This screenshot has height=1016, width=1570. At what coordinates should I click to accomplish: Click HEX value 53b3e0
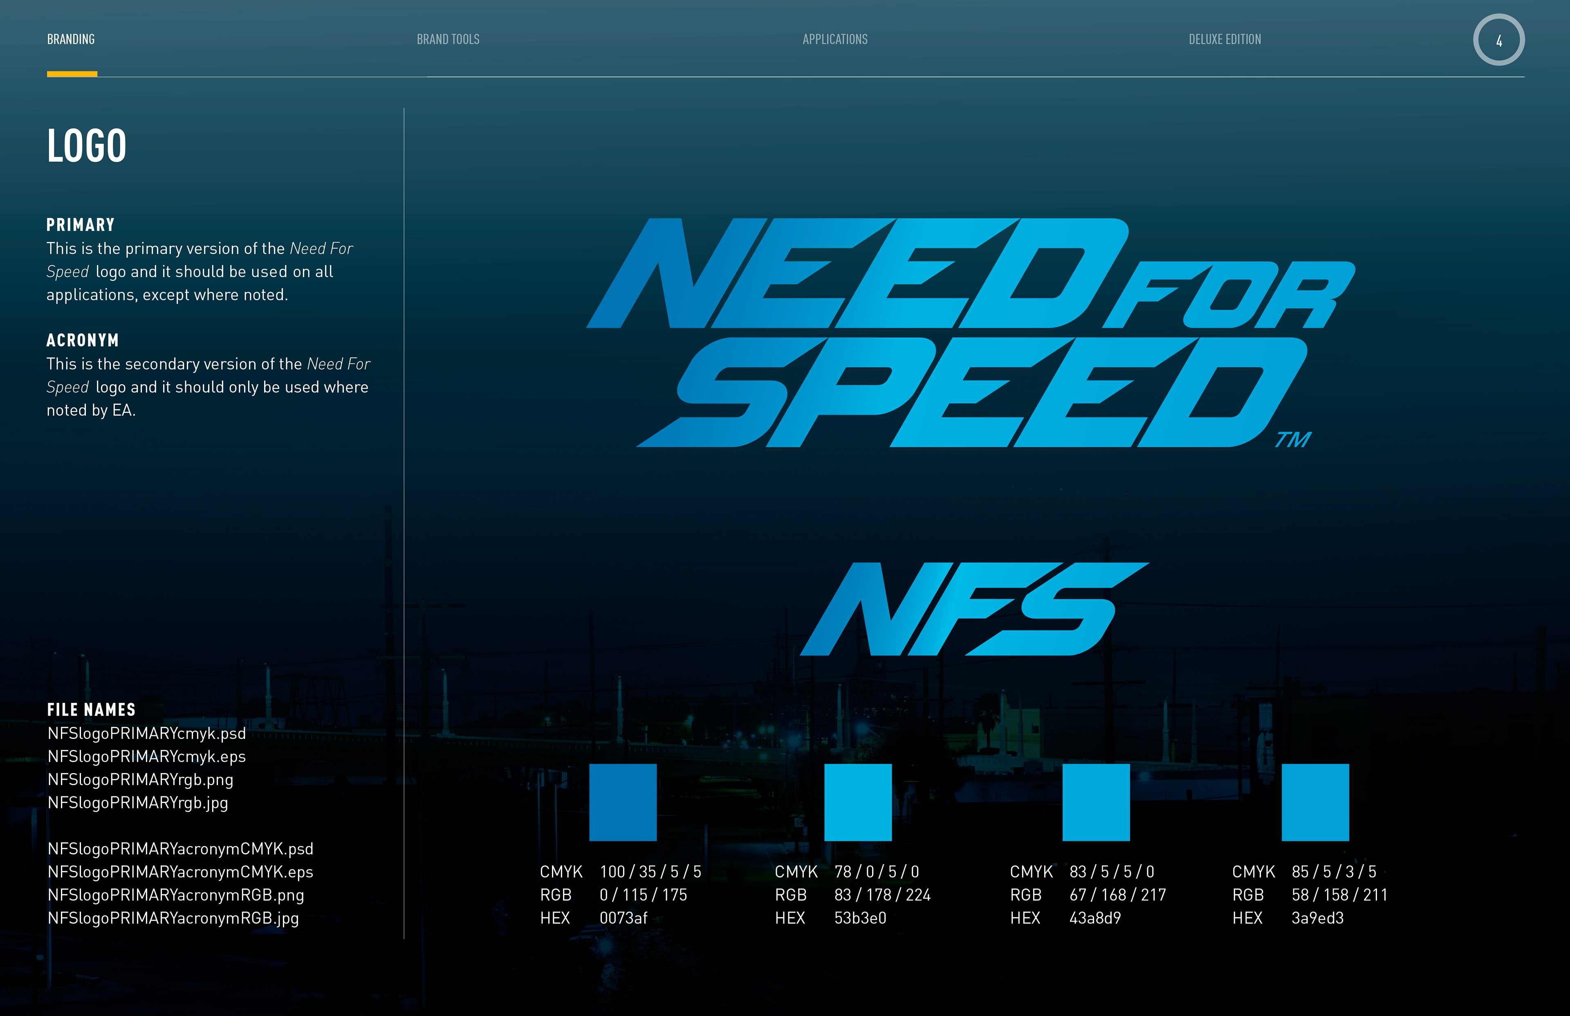[x=860, y=918]
